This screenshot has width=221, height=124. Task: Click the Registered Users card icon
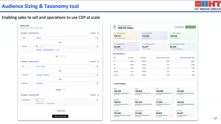[115, 44]
